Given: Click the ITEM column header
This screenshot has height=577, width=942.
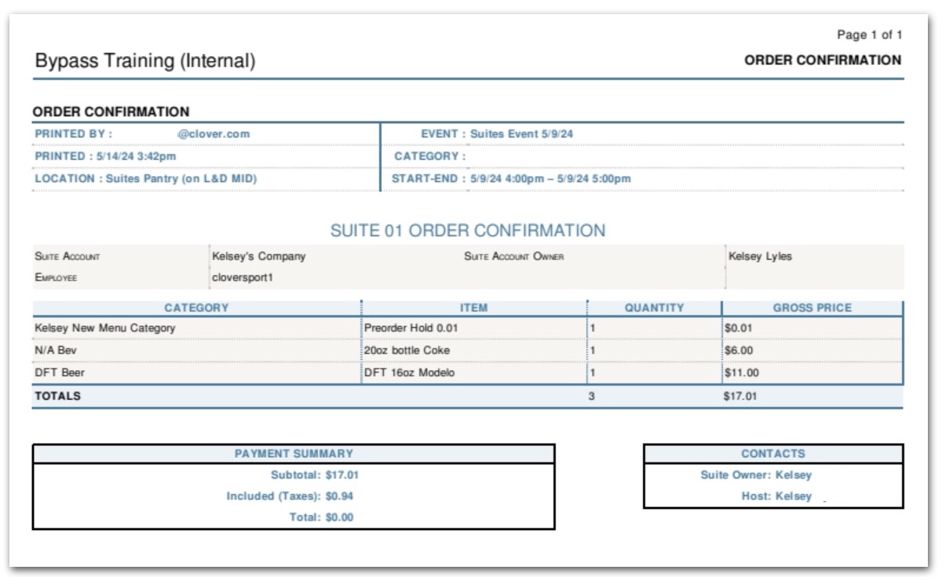Looking at the screenshot, I should [x=473, y=308].
